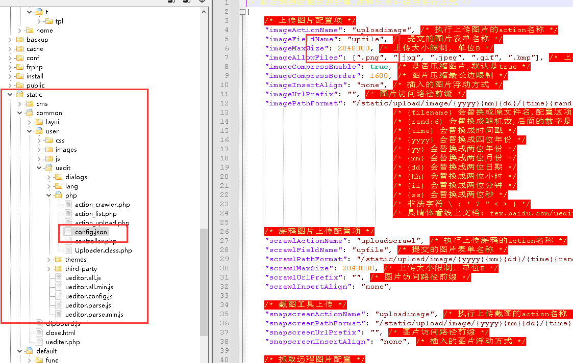Click the uediter.php file icon

[x=39, y=342]
